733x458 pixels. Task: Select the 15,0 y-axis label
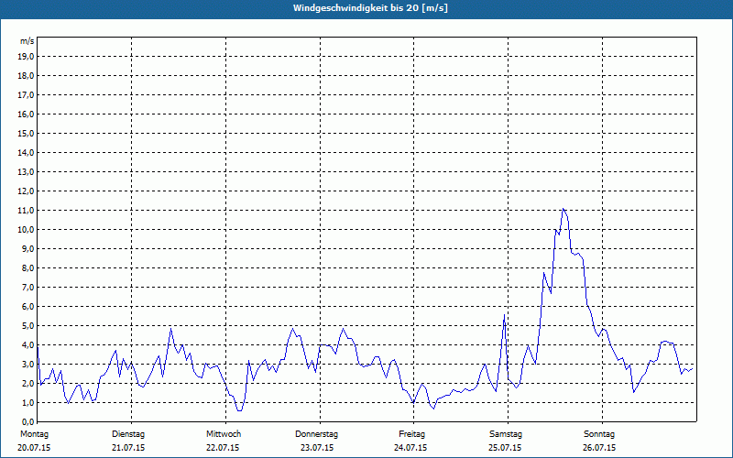[26, 133]
